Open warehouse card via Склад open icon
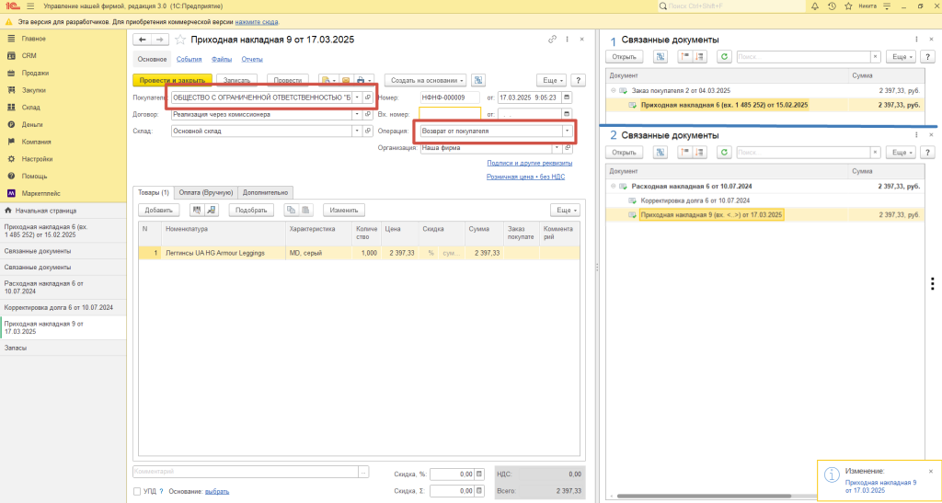Viewport: 942px width, 503px height. [x=368, y=131]
